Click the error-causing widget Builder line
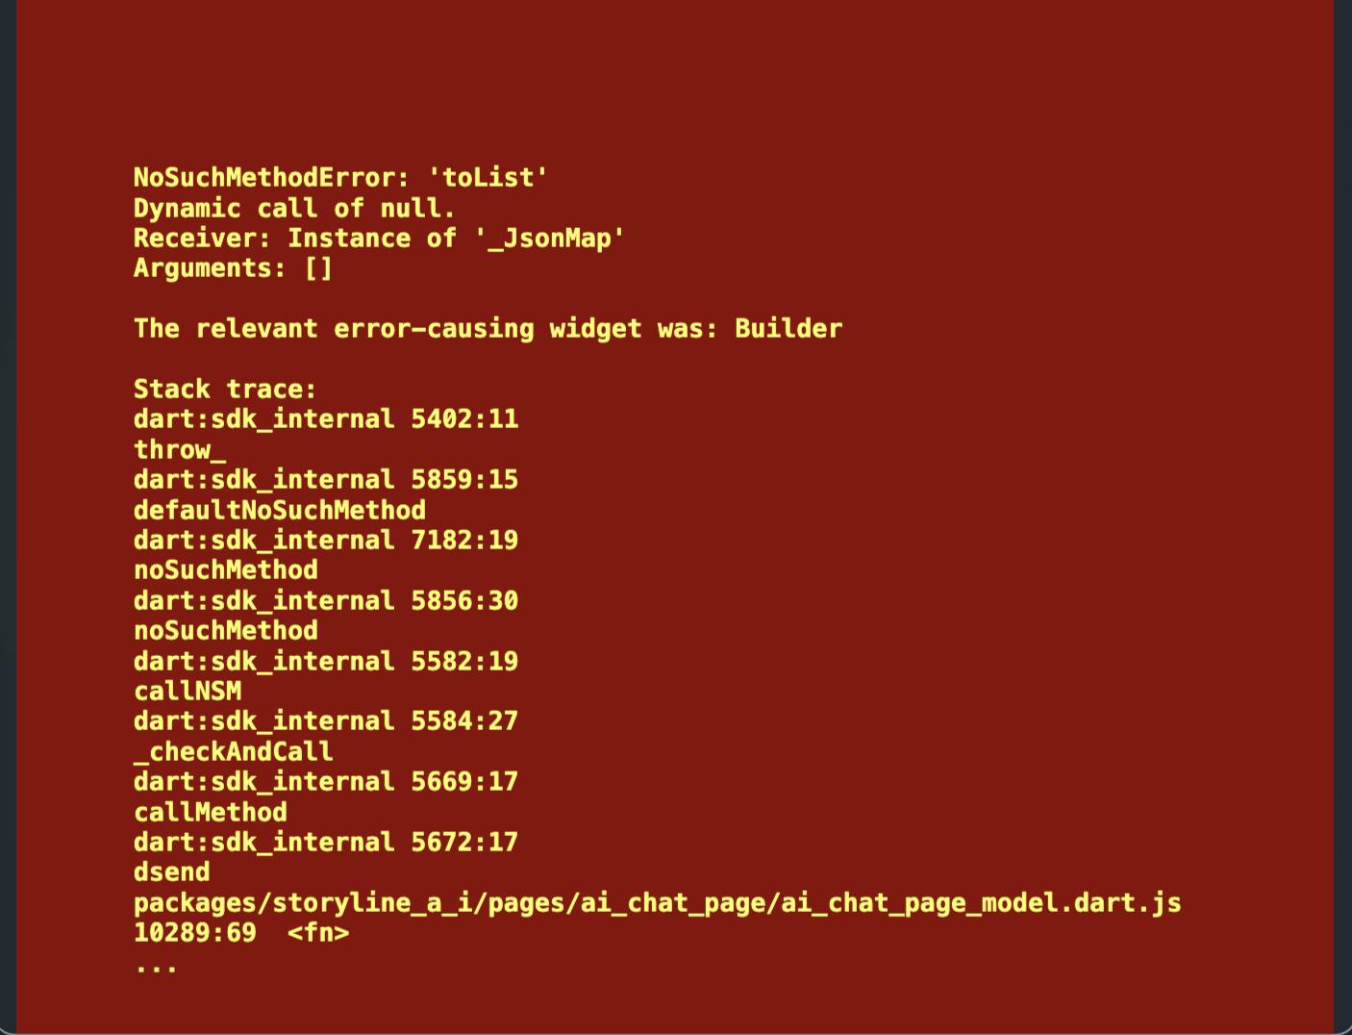Screen dimensions: 1352x1035 pyautogui.click(x=488, y=329)
